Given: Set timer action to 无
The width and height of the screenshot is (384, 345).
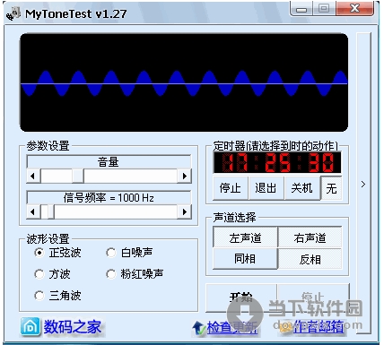Looking at the screenshot, I should (x=331, y=188).
